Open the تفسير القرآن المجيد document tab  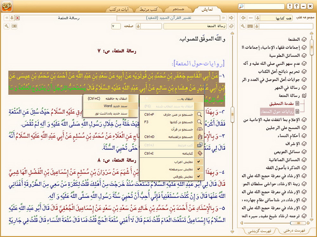point(169,18)
